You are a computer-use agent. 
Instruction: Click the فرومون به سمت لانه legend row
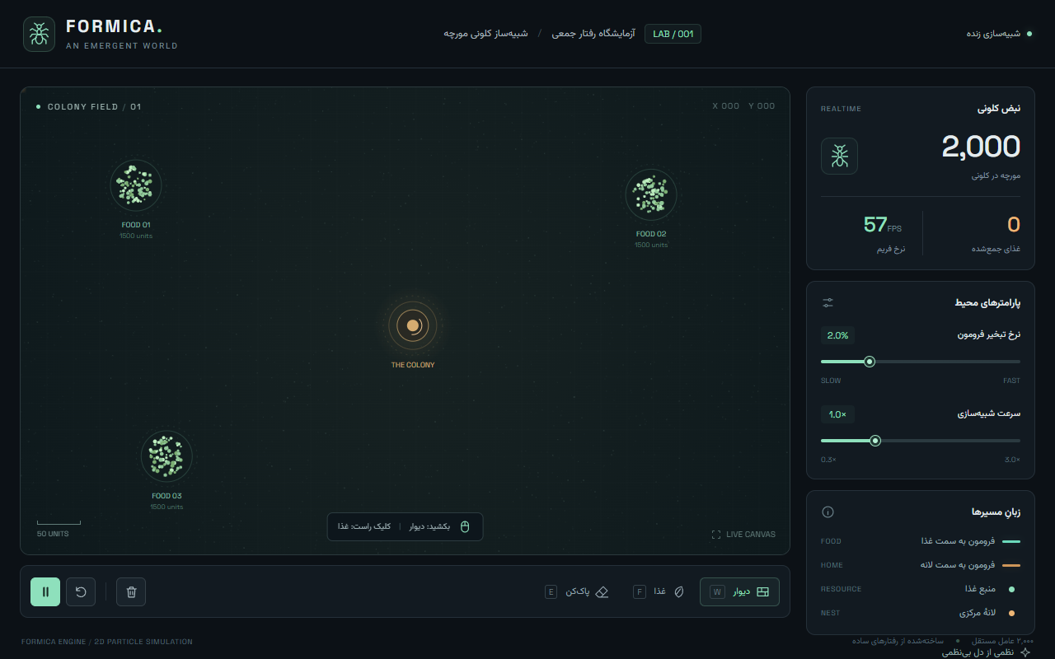coord(921,565)
